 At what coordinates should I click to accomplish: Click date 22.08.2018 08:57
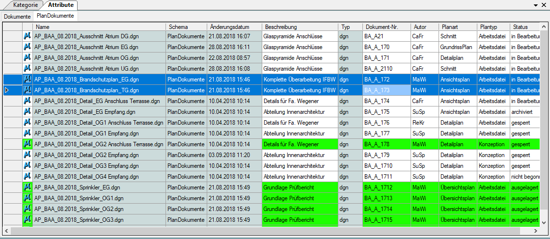pos(234,58)
